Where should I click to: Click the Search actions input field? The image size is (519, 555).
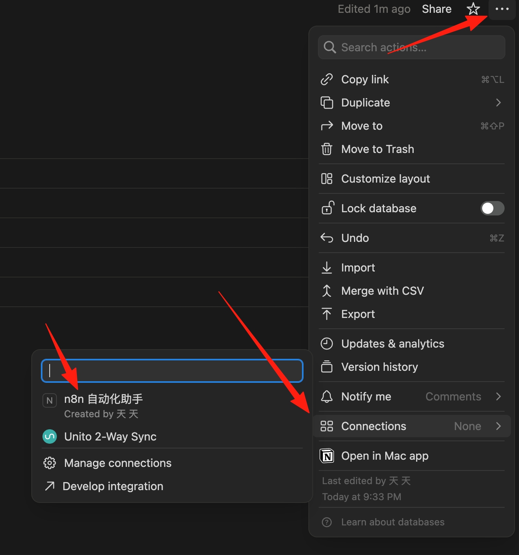coord(412,47)
